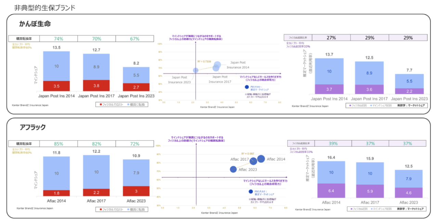
Task: Click the red フィジカルでロスト legend swatch in かんぽ生命
Action: [101, 104]
